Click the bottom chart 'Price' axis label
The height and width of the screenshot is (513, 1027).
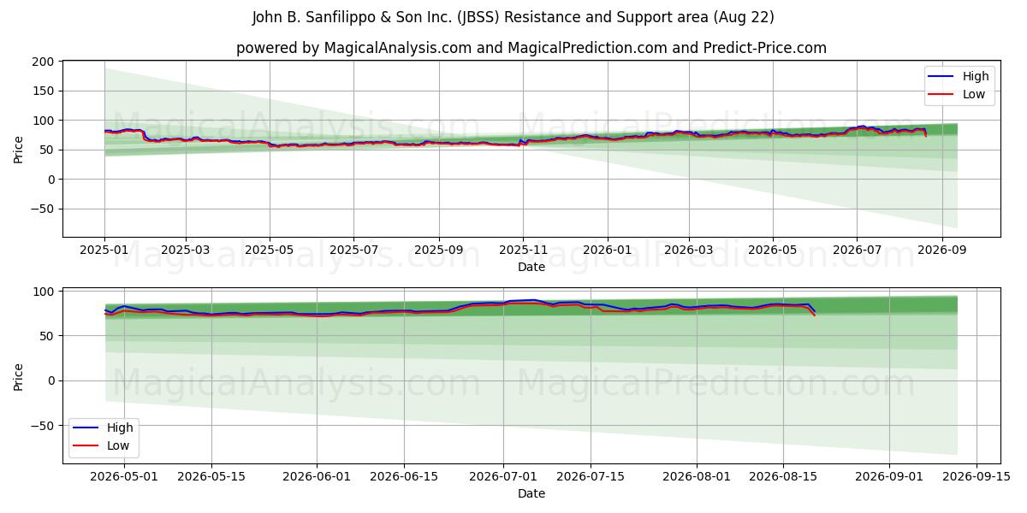click(19, 376)
